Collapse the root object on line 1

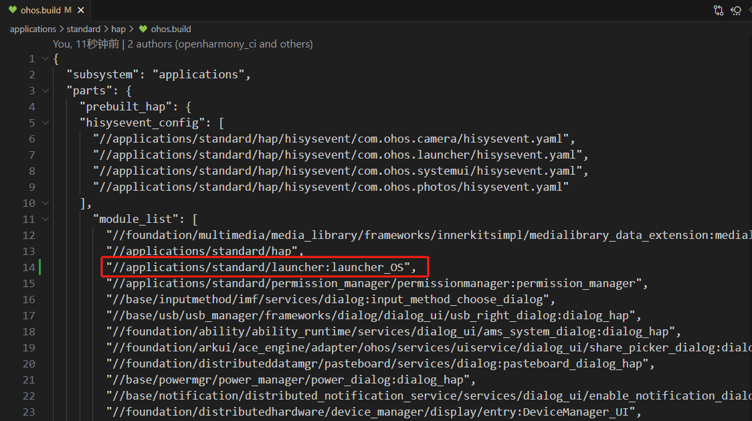pyautogui.click(x=45, y=59)
